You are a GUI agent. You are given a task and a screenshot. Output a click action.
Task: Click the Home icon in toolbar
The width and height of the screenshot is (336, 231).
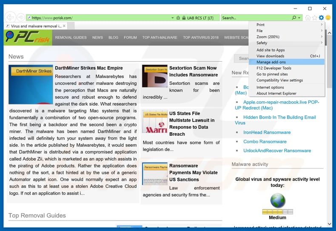(308, 18)
